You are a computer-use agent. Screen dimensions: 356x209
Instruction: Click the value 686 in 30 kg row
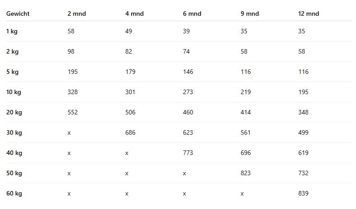click(130, 132)
